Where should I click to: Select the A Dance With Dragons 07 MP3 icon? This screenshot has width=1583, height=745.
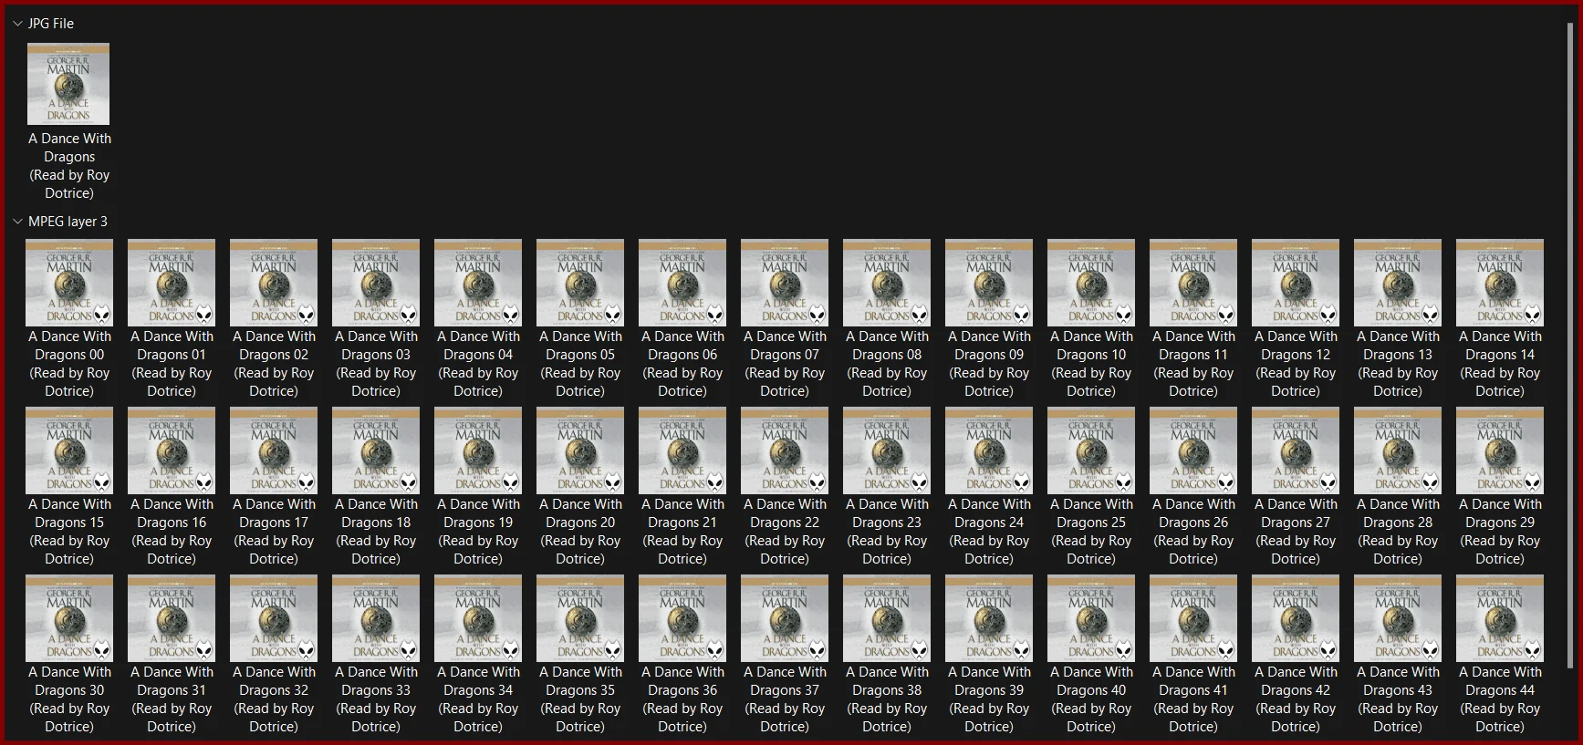[x=785, y=283]
